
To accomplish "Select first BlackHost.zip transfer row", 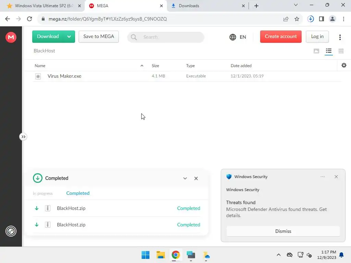I will [x=117, y=208].
